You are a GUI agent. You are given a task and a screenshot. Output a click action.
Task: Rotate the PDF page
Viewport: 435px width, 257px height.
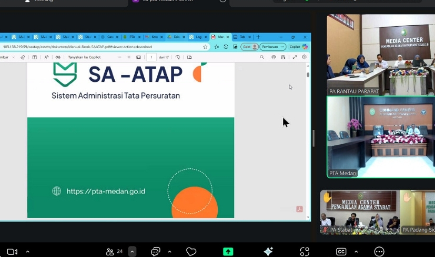178,57
